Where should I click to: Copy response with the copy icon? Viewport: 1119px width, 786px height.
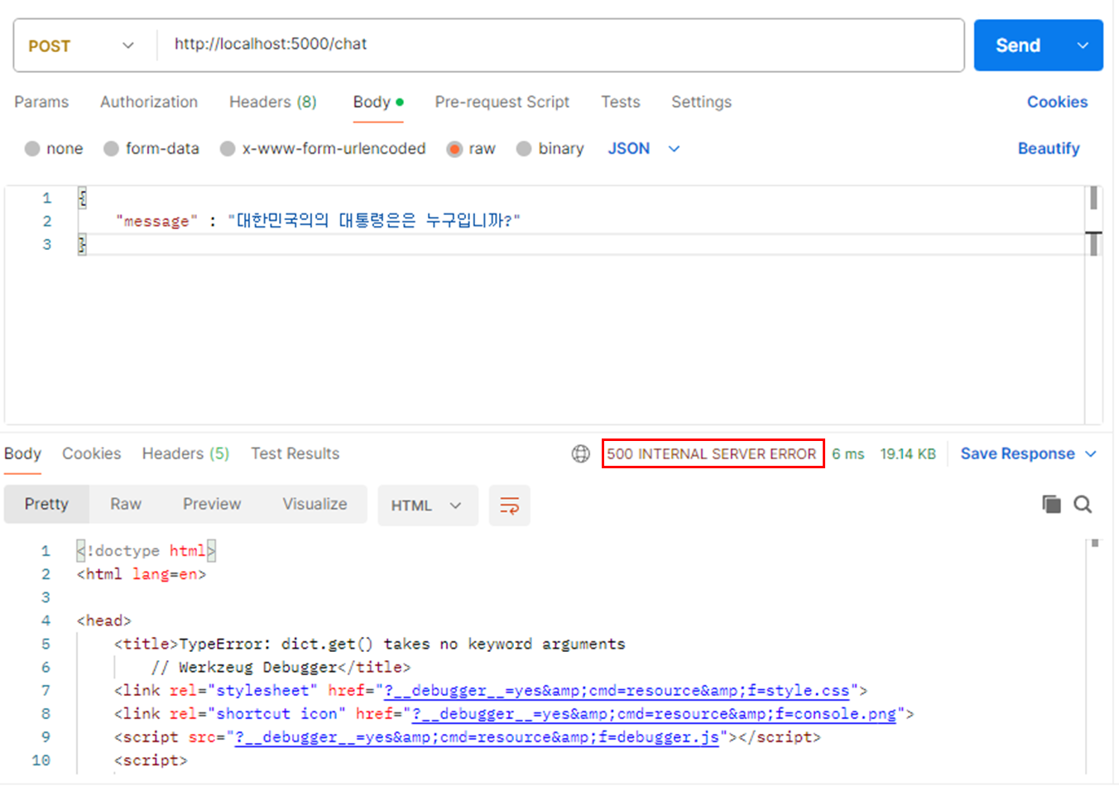tap(1051, 504)
